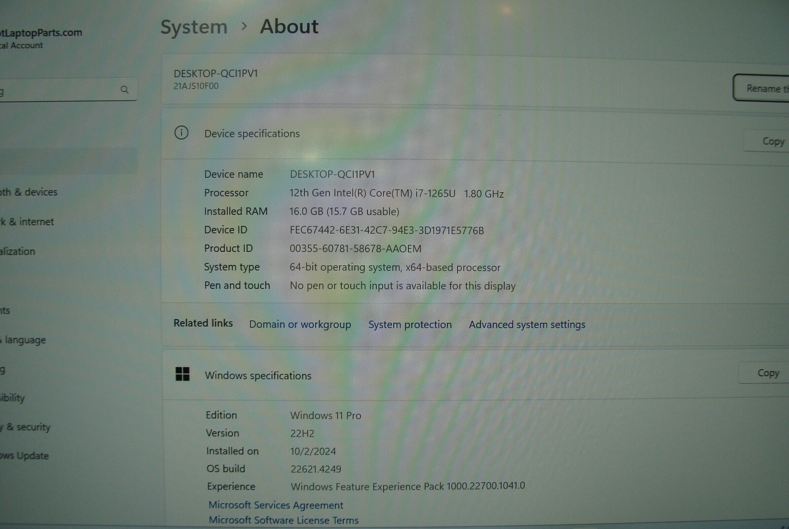
Task: Go back to System in breadcrumb
Action: tap(194, 27)
